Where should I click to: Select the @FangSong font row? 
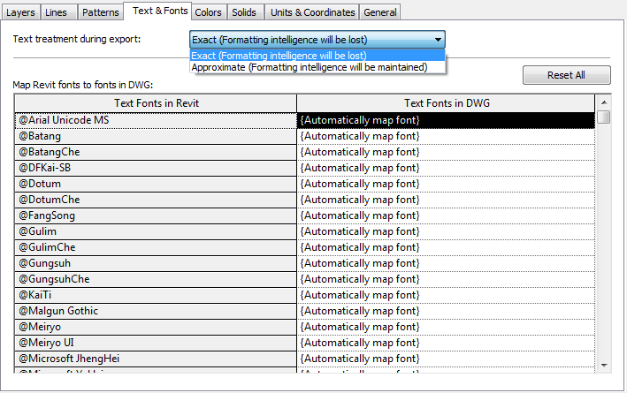(x=156, y=215)
